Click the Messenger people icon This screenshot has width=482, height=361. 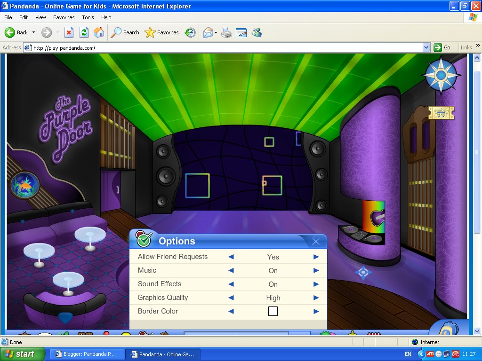[x=257, y=32]
